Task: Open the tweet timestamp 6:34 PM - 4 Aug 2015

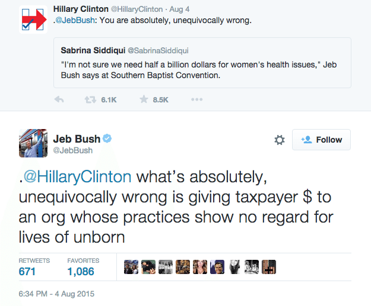Action: 57,294
